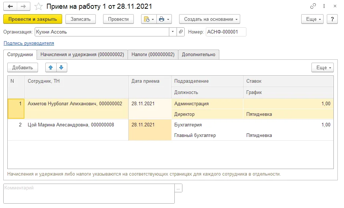Move selected row up with blue arrow
Viewport: 344px width, 208px height.
tap(51, 67)
